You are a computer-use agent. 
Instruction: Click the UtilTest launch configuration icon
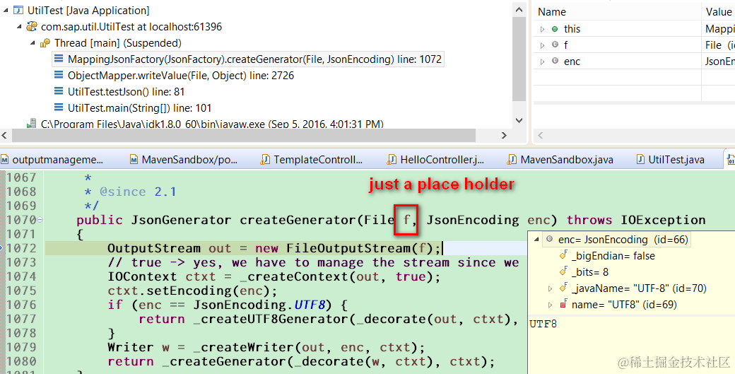coord(19,11)
